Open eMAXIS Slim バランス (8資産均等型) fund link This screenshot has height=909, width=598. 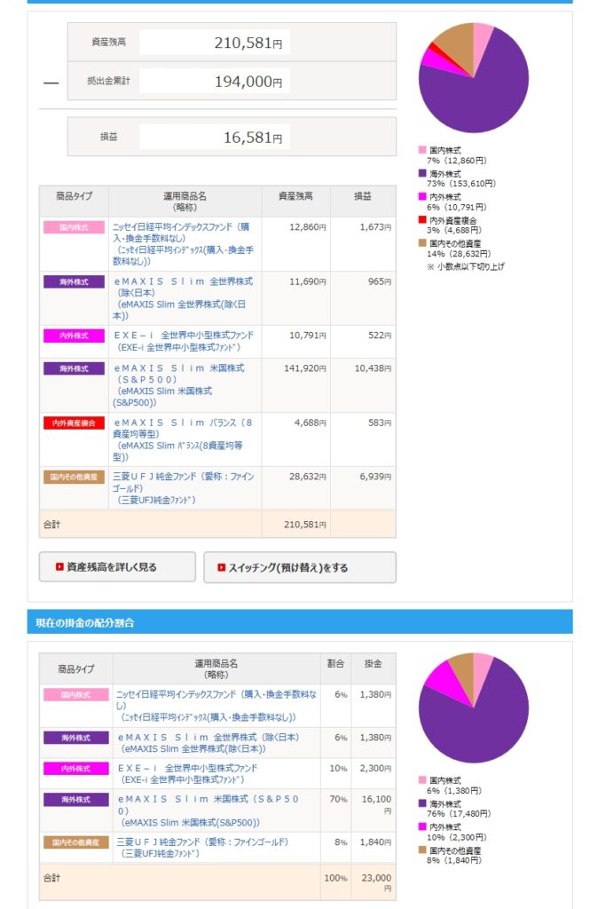point(184,423)
